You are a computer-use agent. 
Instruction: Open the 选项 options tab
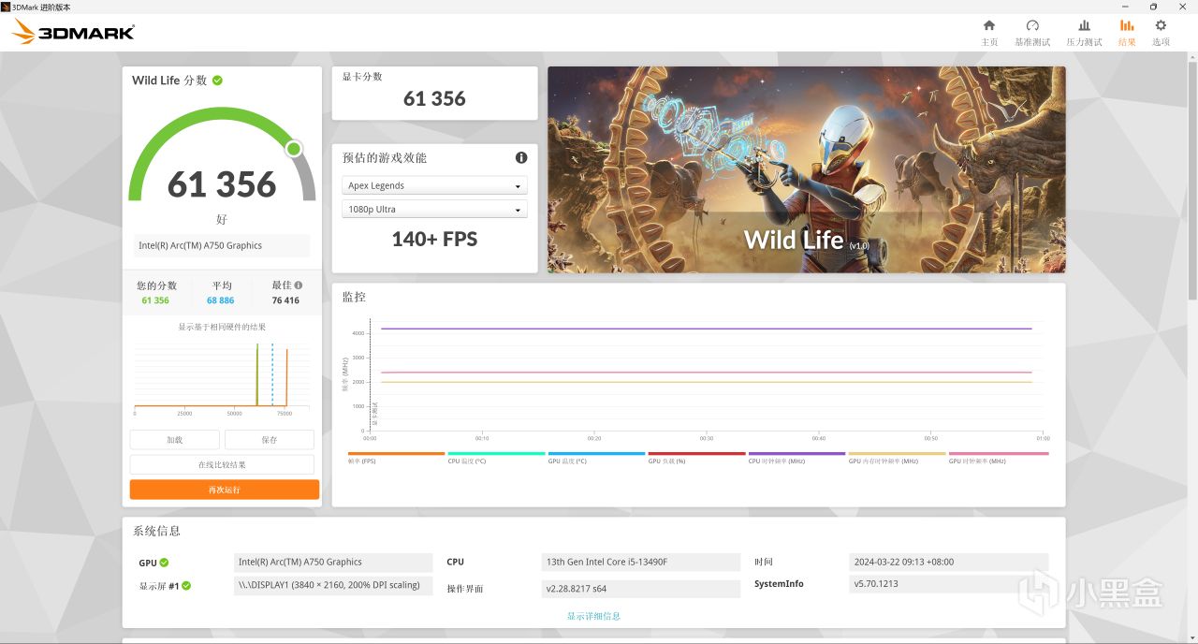pyautogui.click(x=1161, y=33)
